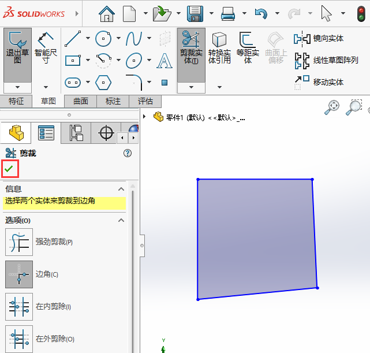
Task: Collapse the 信息 information section
Action: click(121, 189)
